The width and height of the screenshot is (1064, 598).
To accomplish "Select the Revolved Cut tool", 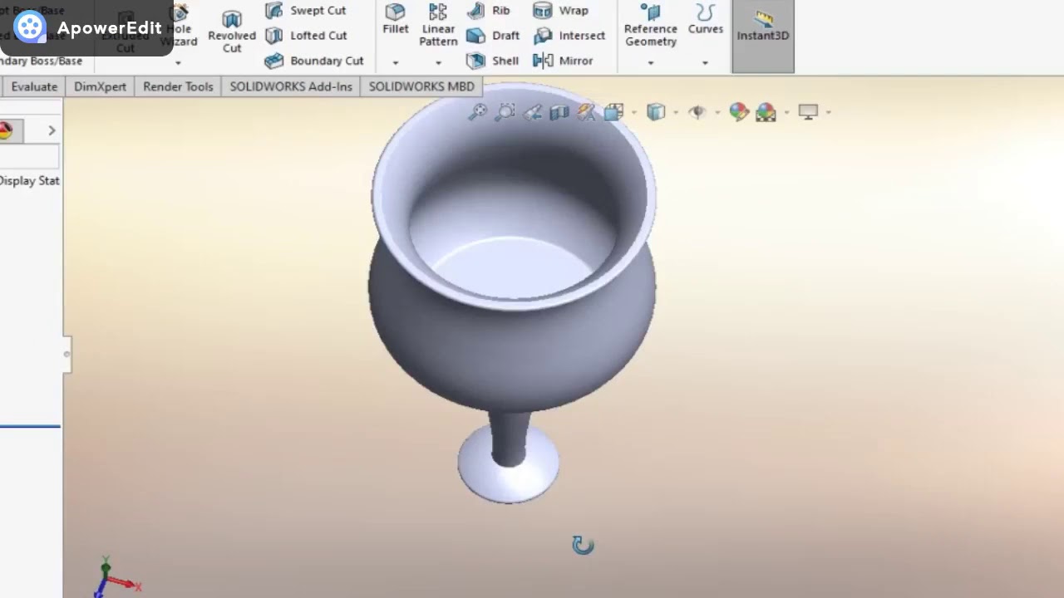I will pyautogui.click(x=232, y=32).
